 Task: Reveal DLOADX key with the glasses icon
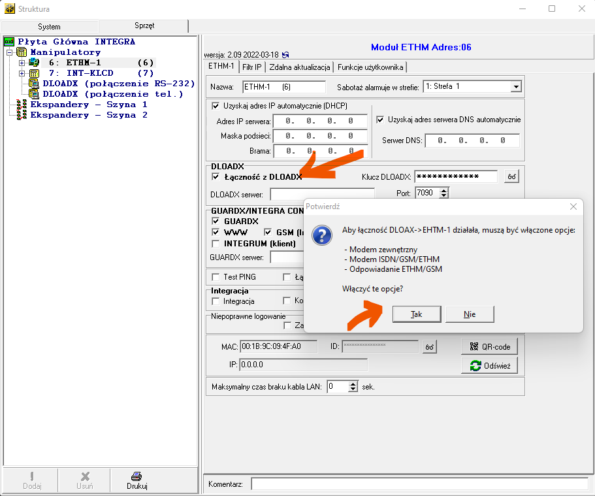[511, 177]
